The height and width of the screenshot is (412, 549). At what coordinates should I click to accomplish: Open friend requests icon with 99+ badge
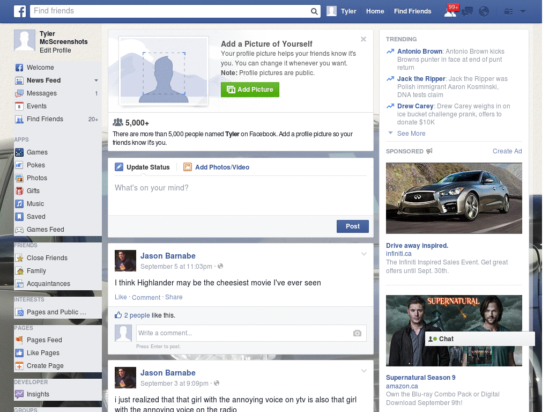(x=450, y=11)
